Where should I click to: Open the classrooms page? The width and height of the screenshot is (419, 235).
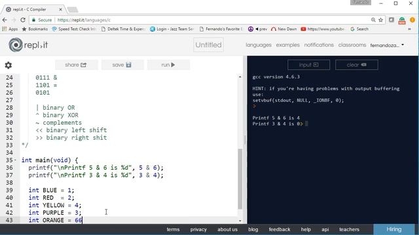coord(352,45)
